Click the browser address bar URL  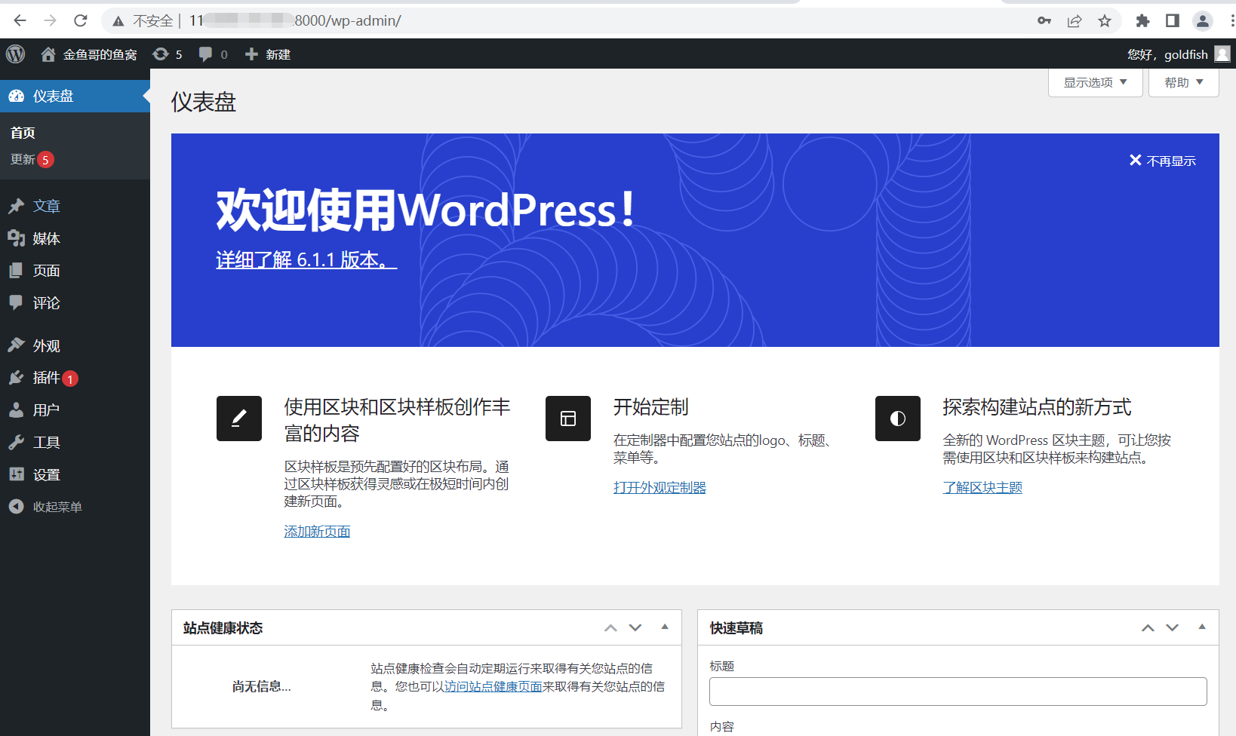[x=295, y=20]
